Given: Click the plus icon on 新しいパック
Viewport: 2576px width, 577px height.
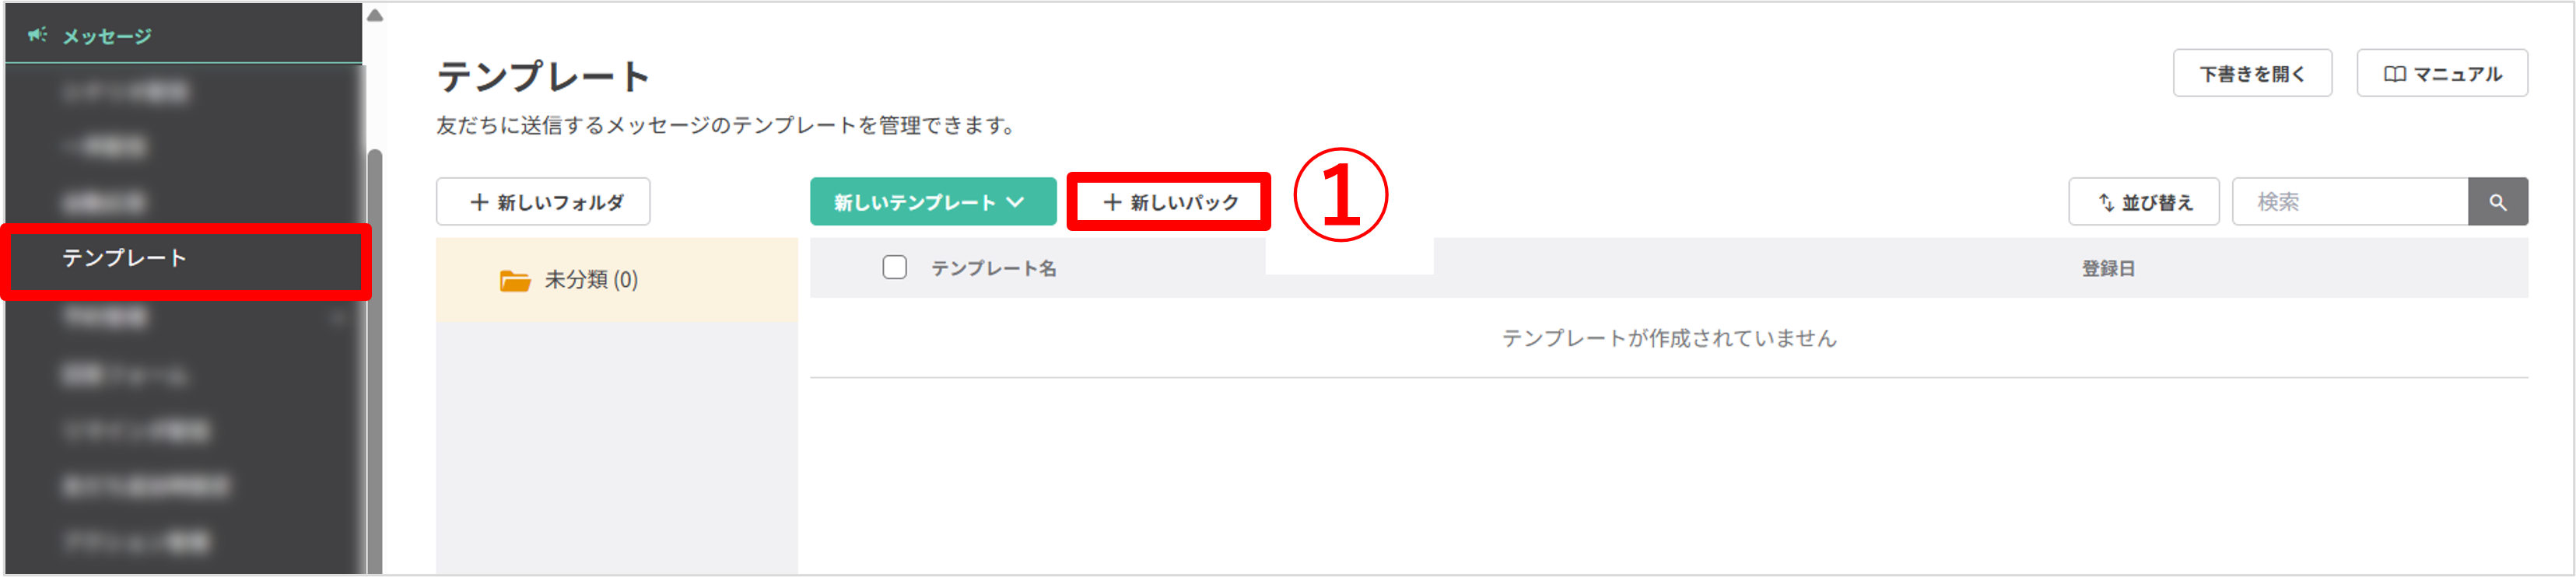Looking at the screenshot, I should click(1114, 201).
